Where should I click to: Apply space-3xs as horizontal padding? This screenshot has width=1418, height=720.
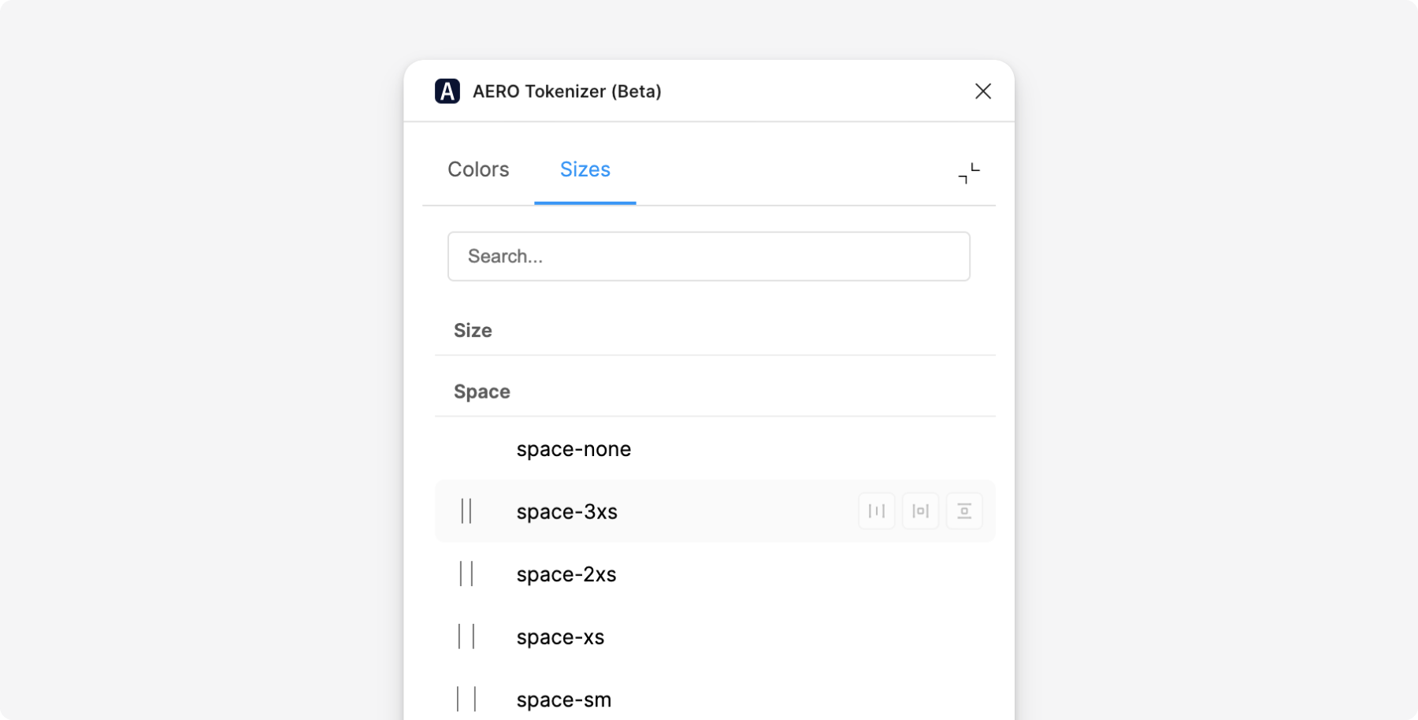tap(920, 511)
